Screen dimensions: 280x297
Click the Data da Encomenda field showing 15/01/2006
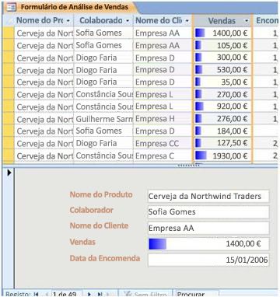point(208,260)
